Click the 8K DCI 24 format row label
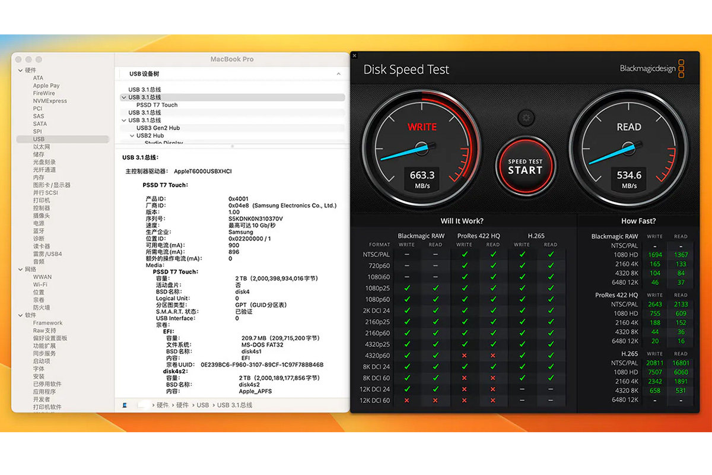Screen dimensions: 712x475 coord(376,366)
